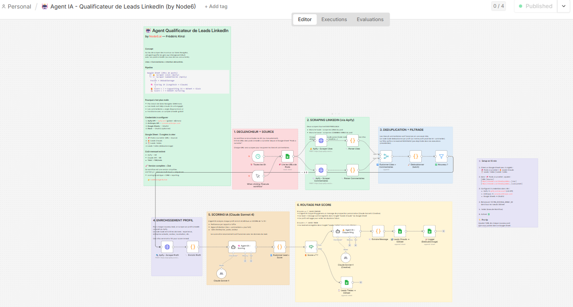Open the Node6.ai link in the sticky note
573x307 pixels.
155,37
